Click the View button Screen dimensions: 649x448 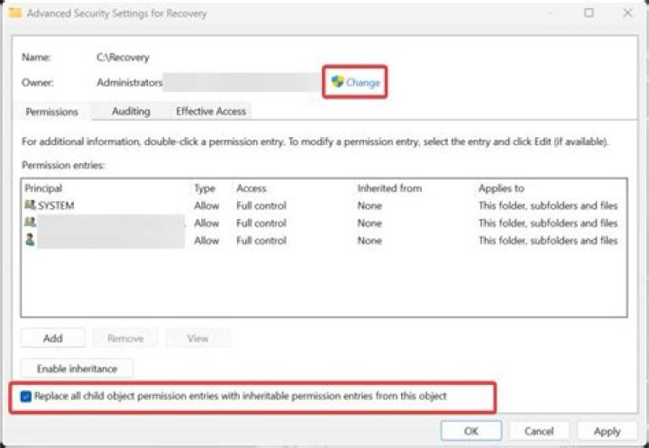[x=197, y=338]
